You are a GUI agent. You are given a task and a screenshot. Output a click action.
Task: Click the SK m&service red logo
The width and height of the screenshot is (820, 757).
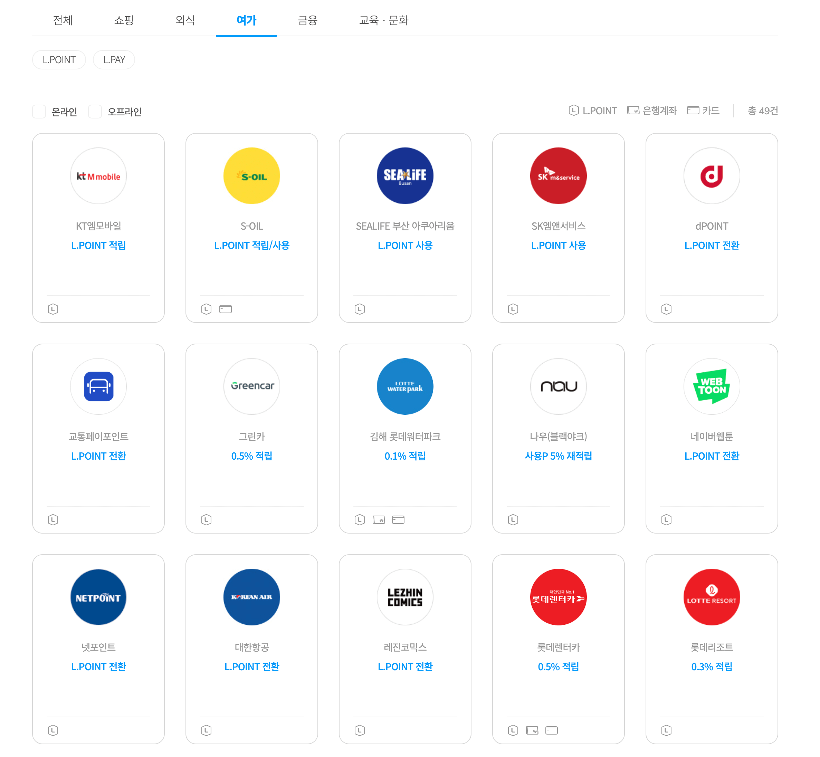pyautogui.click(x=558, y=176)
